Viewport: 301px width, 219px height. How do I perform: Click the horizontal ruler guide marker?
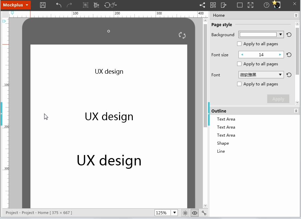tap(12, 13)
